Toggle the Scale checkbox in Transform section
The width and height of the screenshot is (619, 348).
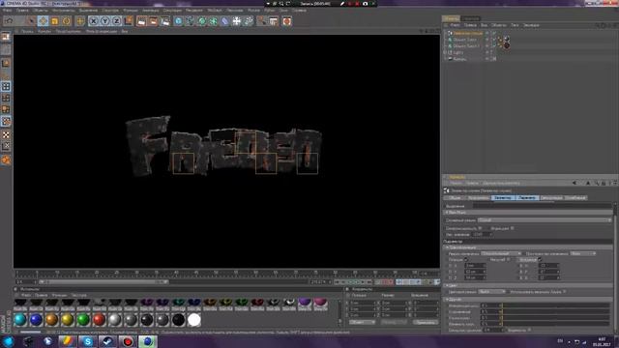point(509,260)
